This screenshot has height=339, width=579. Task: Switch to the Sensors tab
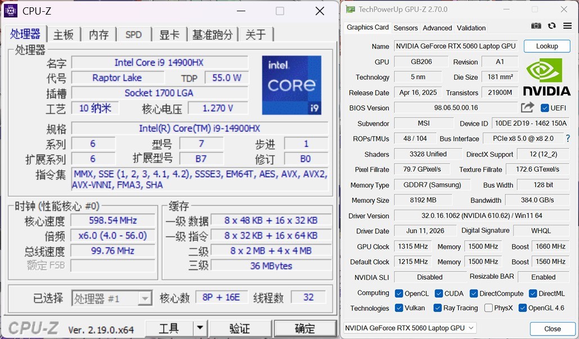point(406,28)
